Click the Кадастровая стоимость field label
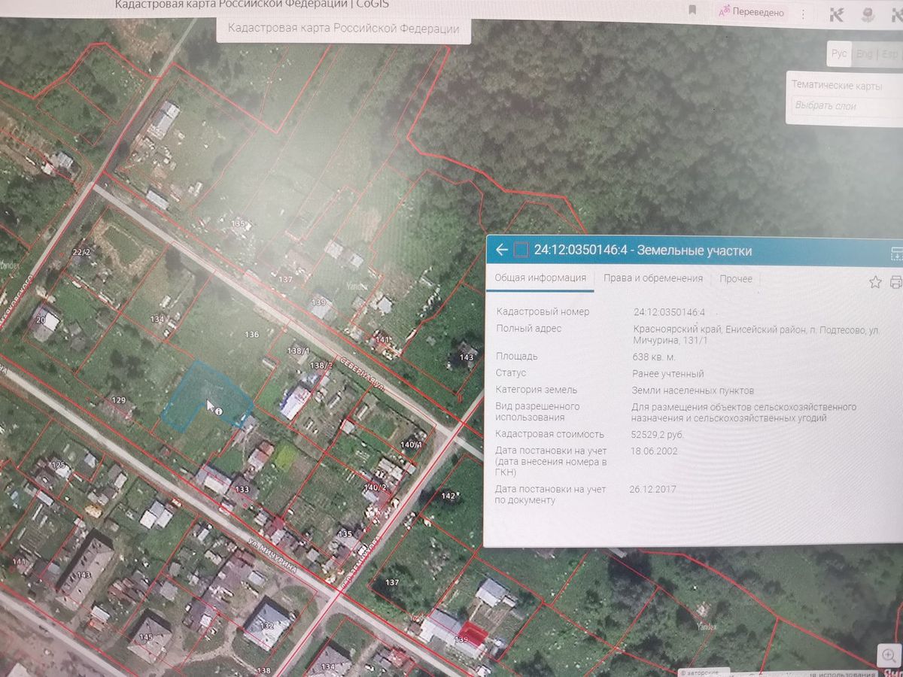This screenshot has height=677, width=903. [x=549, y=434]
